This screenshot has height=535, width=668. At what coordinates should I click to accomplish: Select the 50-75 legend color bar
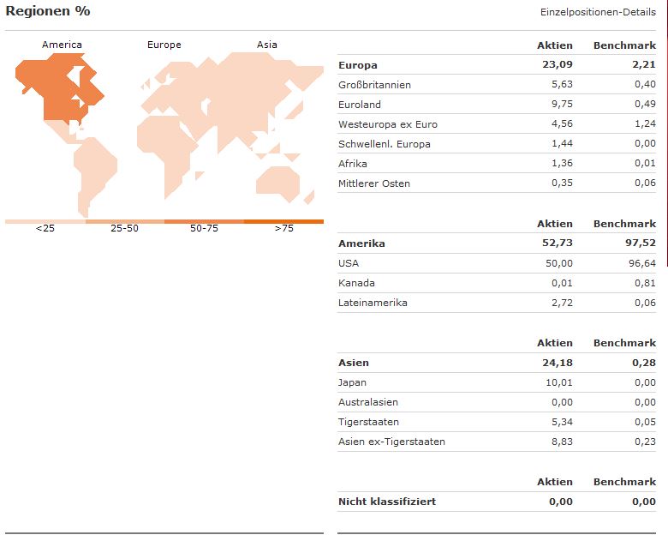(x=204, y=221)
